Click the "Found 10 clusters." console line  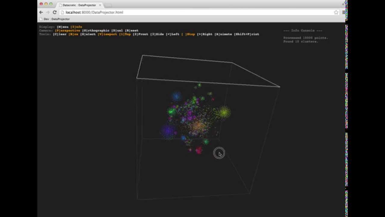pyautogui.click(x=301, y=41)
